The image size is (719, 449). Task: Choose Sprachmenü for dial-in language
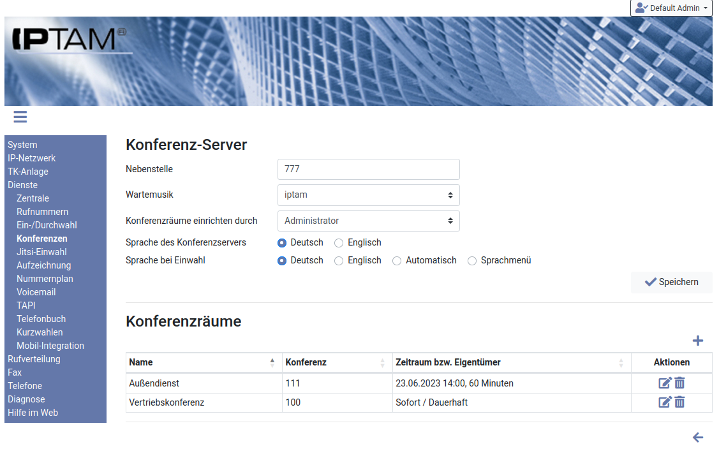(472, 261)
